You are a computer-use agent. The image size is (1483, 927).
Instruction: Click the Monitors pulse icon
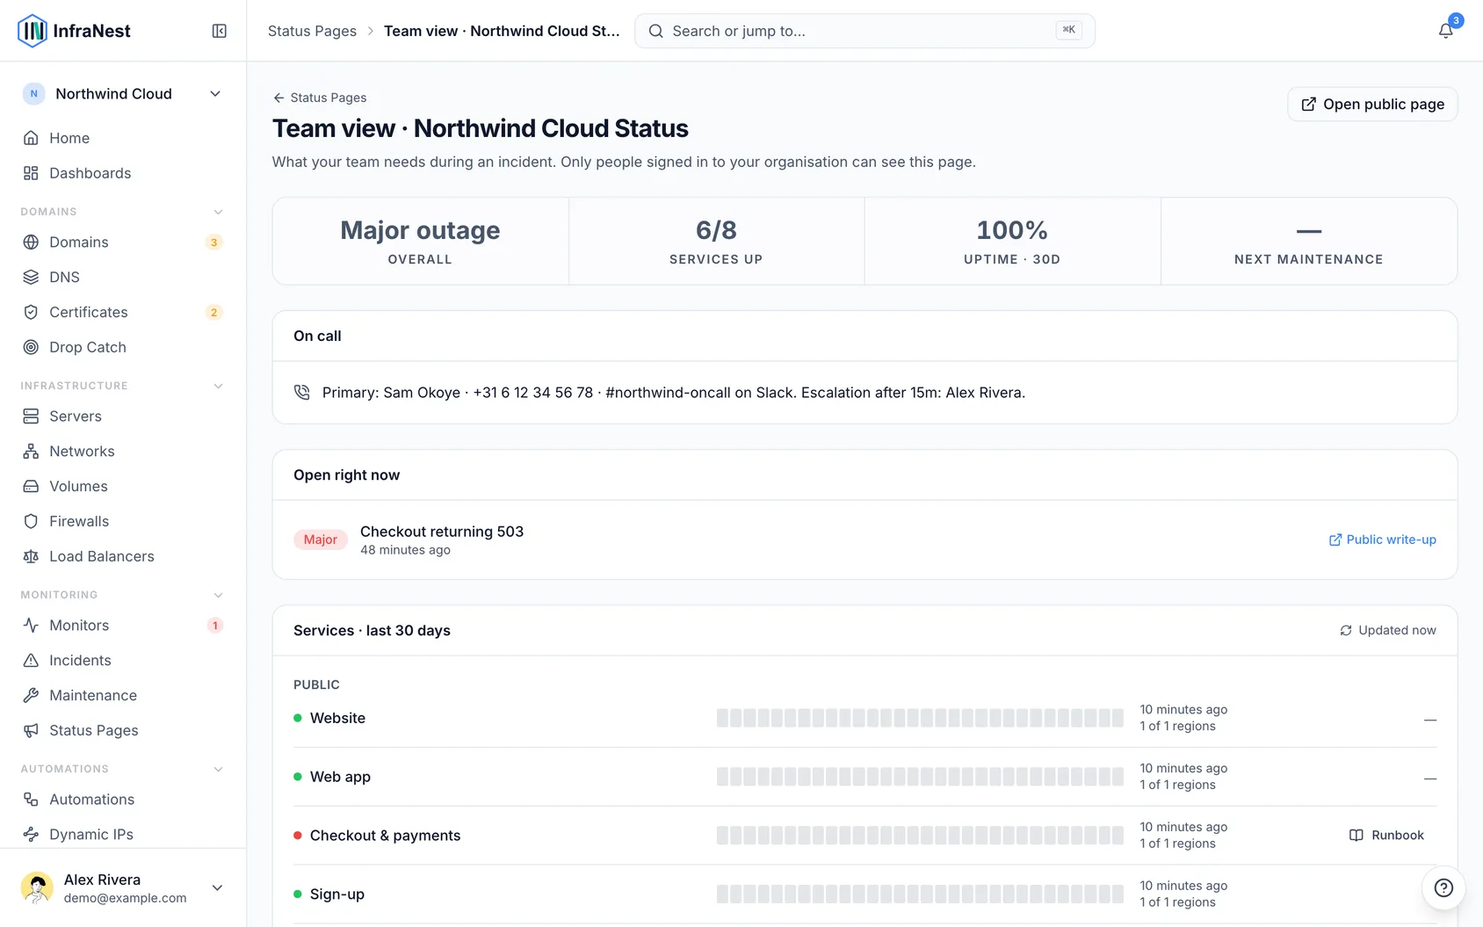click(x=31, y=625)
